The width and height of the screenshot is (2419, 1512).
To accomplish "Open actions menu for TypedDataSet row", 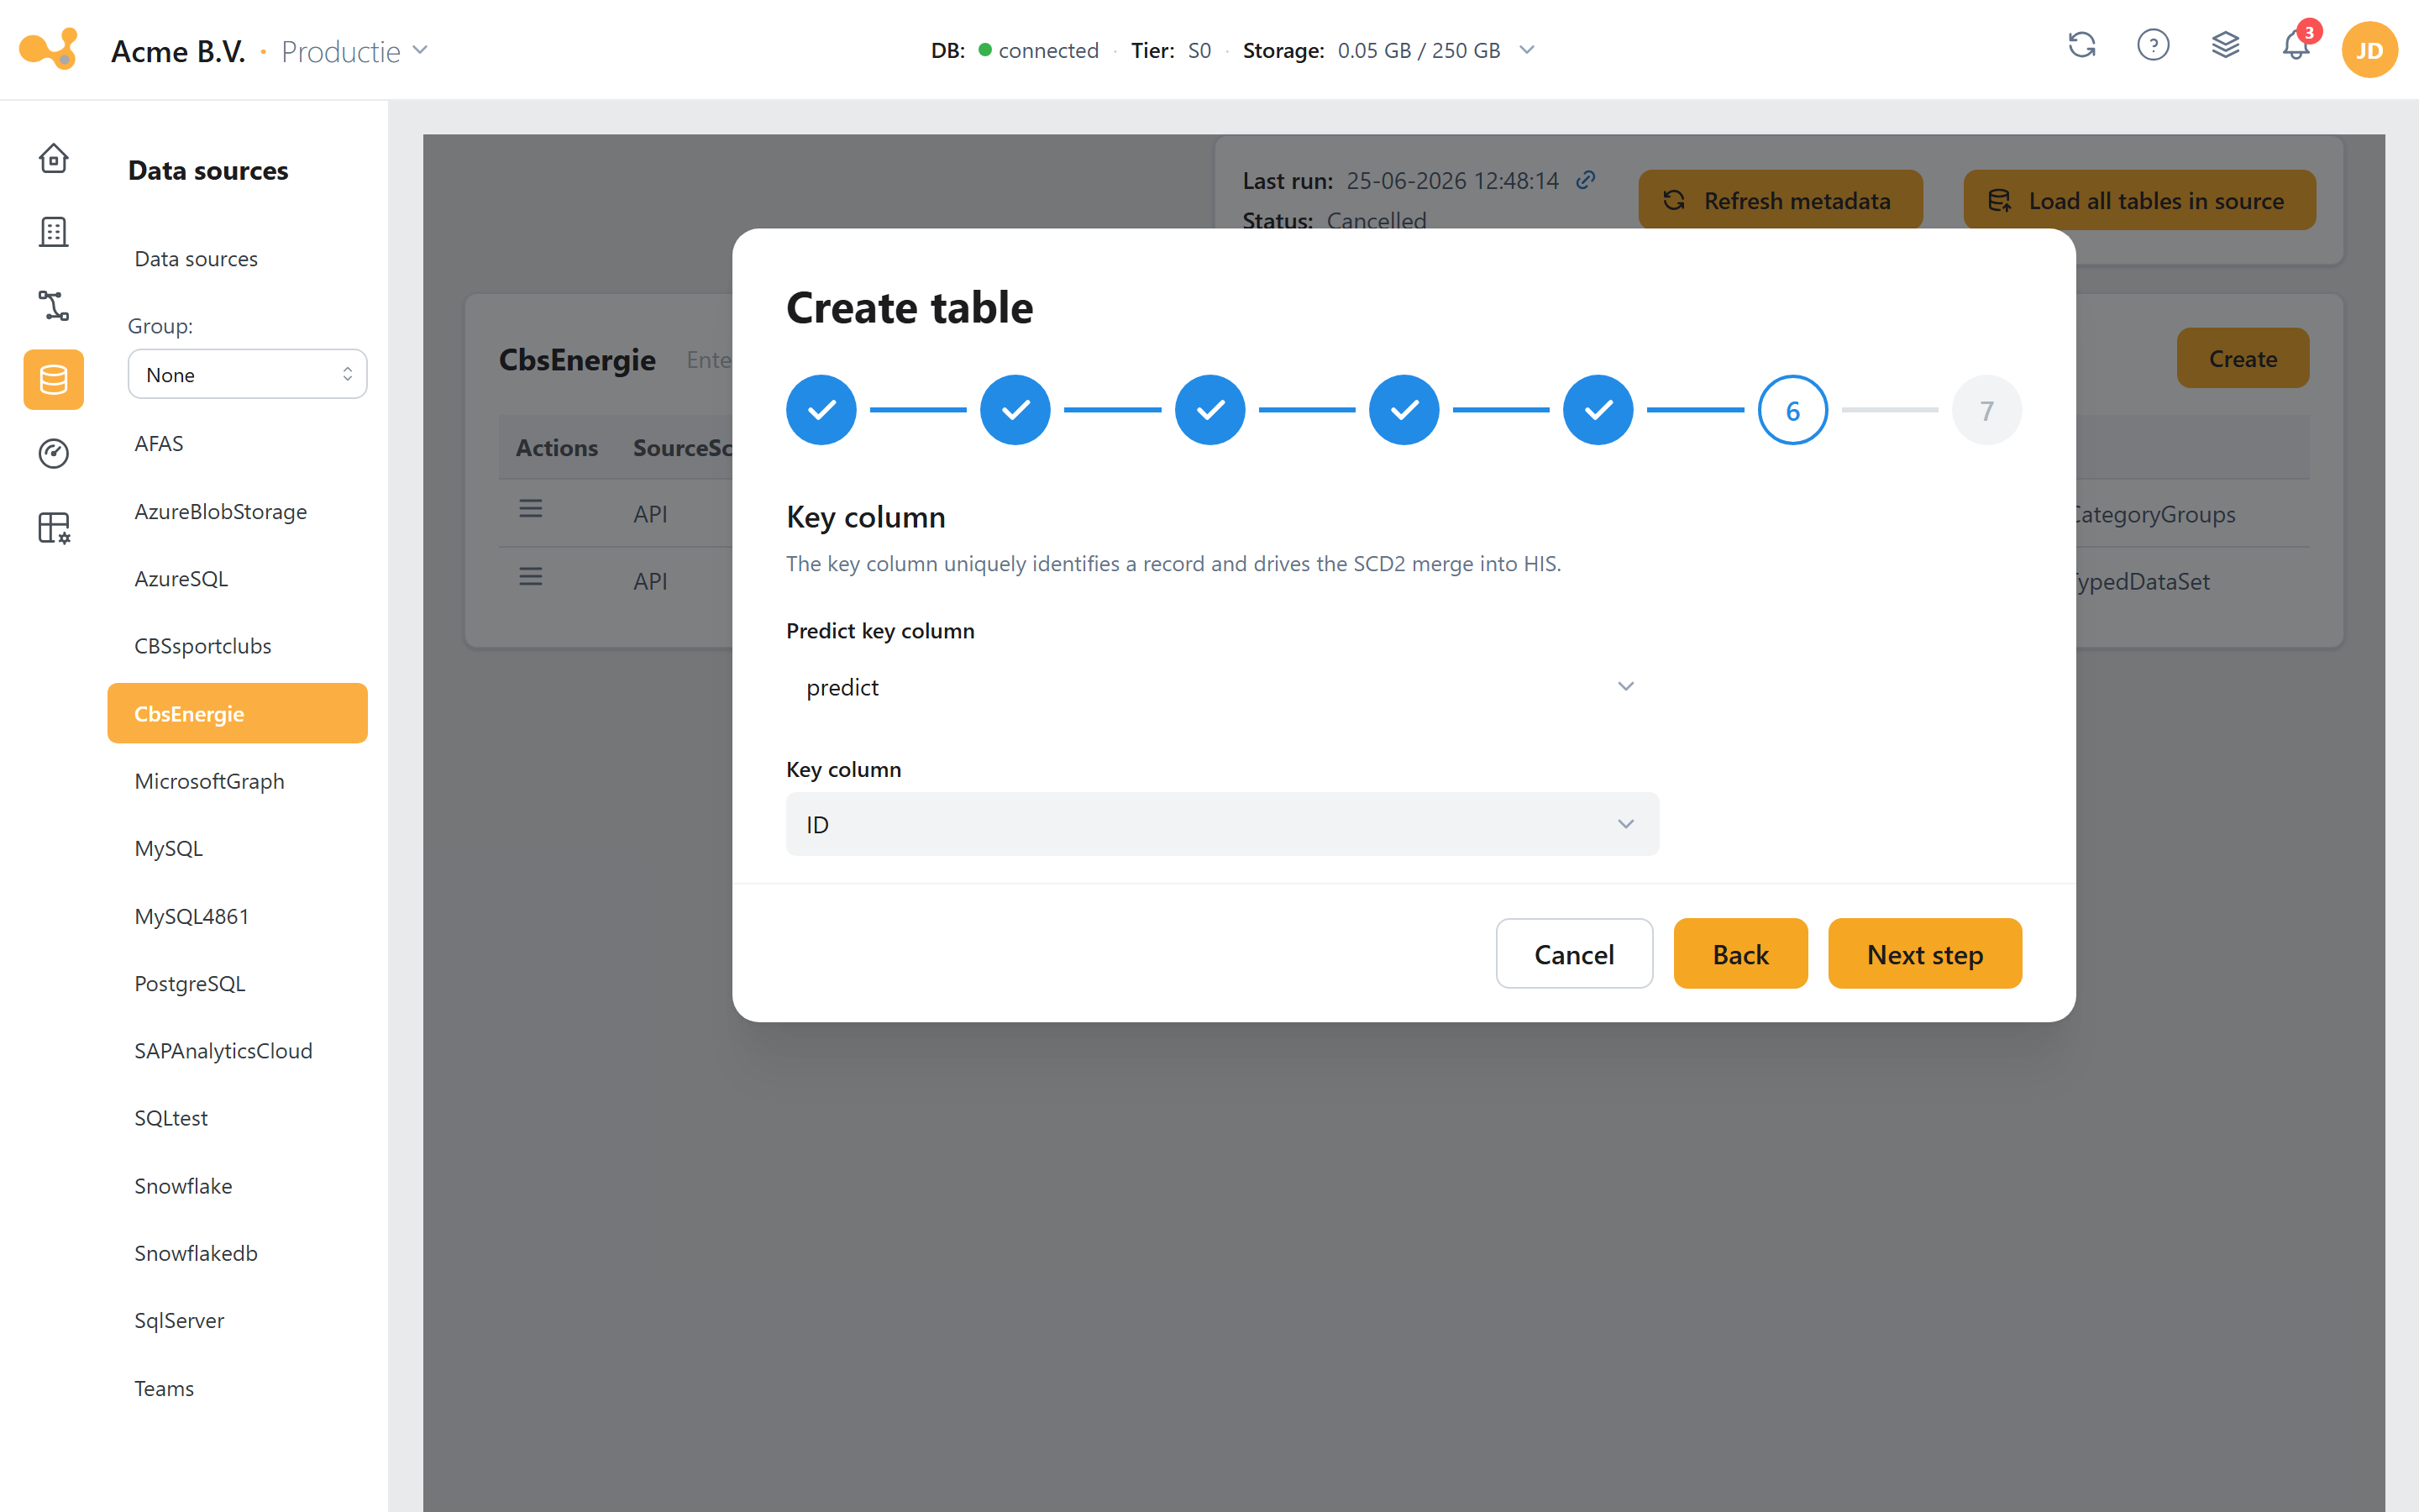I will coord(531,577).
